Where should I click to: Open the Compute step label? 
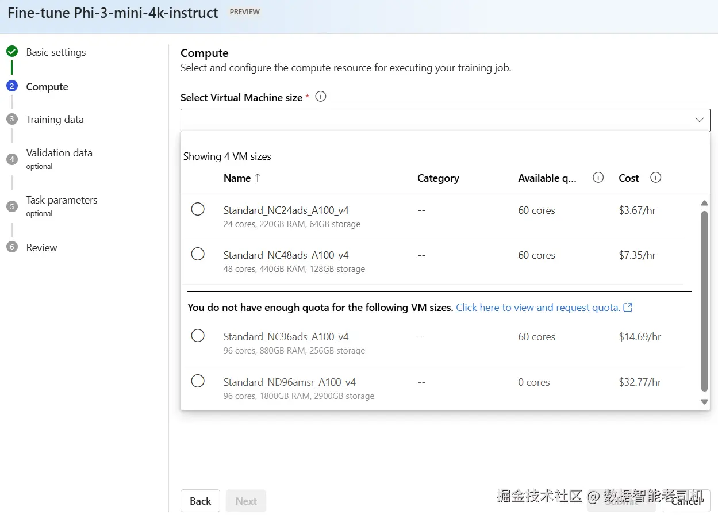point(47,87)
